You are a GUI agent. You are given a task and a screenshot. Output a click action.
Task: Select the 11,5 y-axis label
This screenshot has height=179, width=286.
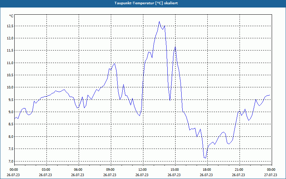coord(10,50)
